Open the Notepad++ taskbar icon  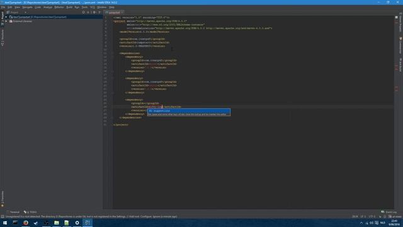[67, 223]
